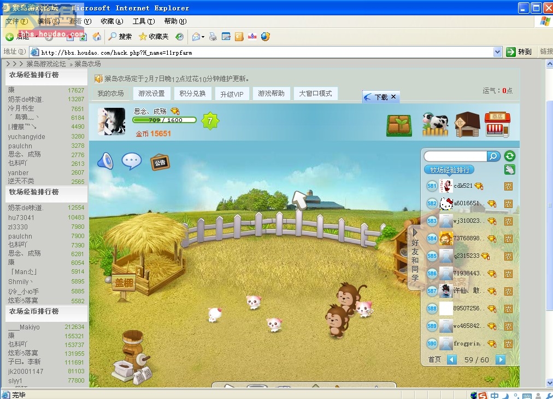
Task: Switch to 游戏设置 tab
Action: [x=152, y=94]
